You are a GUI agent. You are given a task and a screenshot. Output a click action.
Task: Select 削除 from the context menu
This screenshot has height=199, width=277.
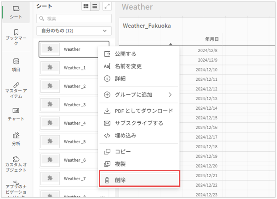[x=139, y=180]
